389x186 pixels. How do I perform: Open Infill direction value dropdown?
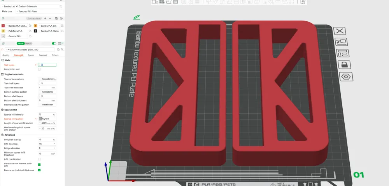point(47,144)
